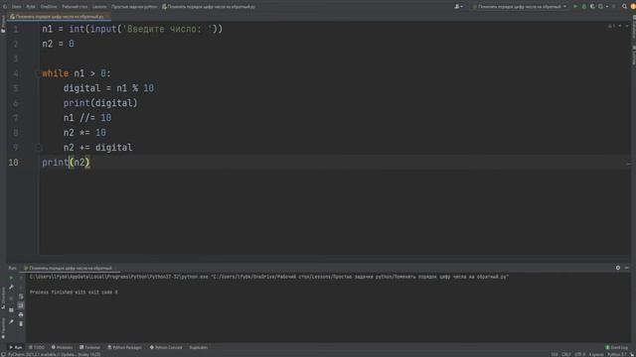
Task: Open the Structure side panel tab
Action: (3, 297)
